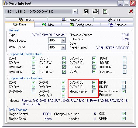Go to the ASPI tab
Viewport: 138px width, 128px height.
[x=114, y=20]
